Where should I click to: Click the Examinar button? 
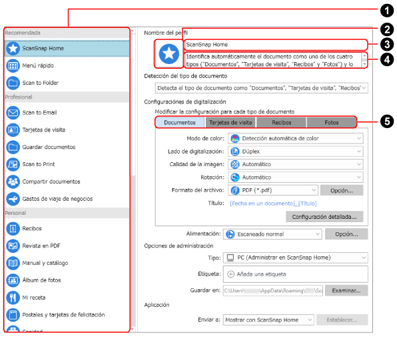click(346, 291)
